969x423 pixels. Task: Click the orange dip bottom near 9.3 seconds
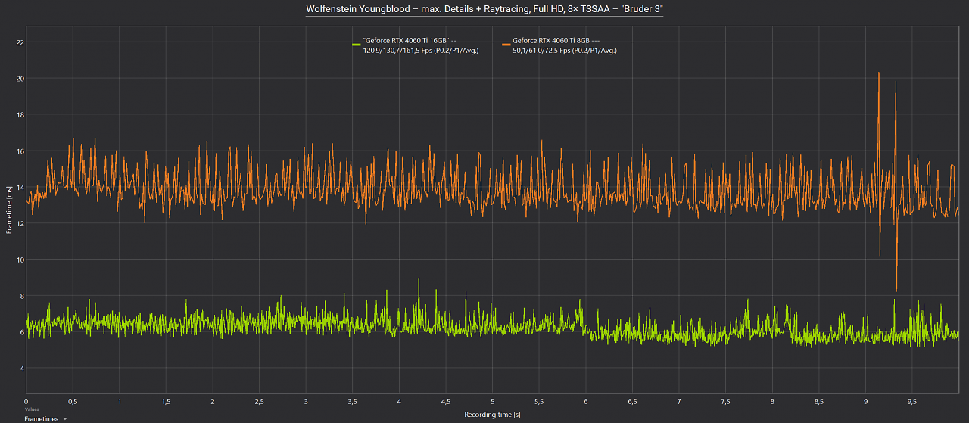(x=896, y=290)
